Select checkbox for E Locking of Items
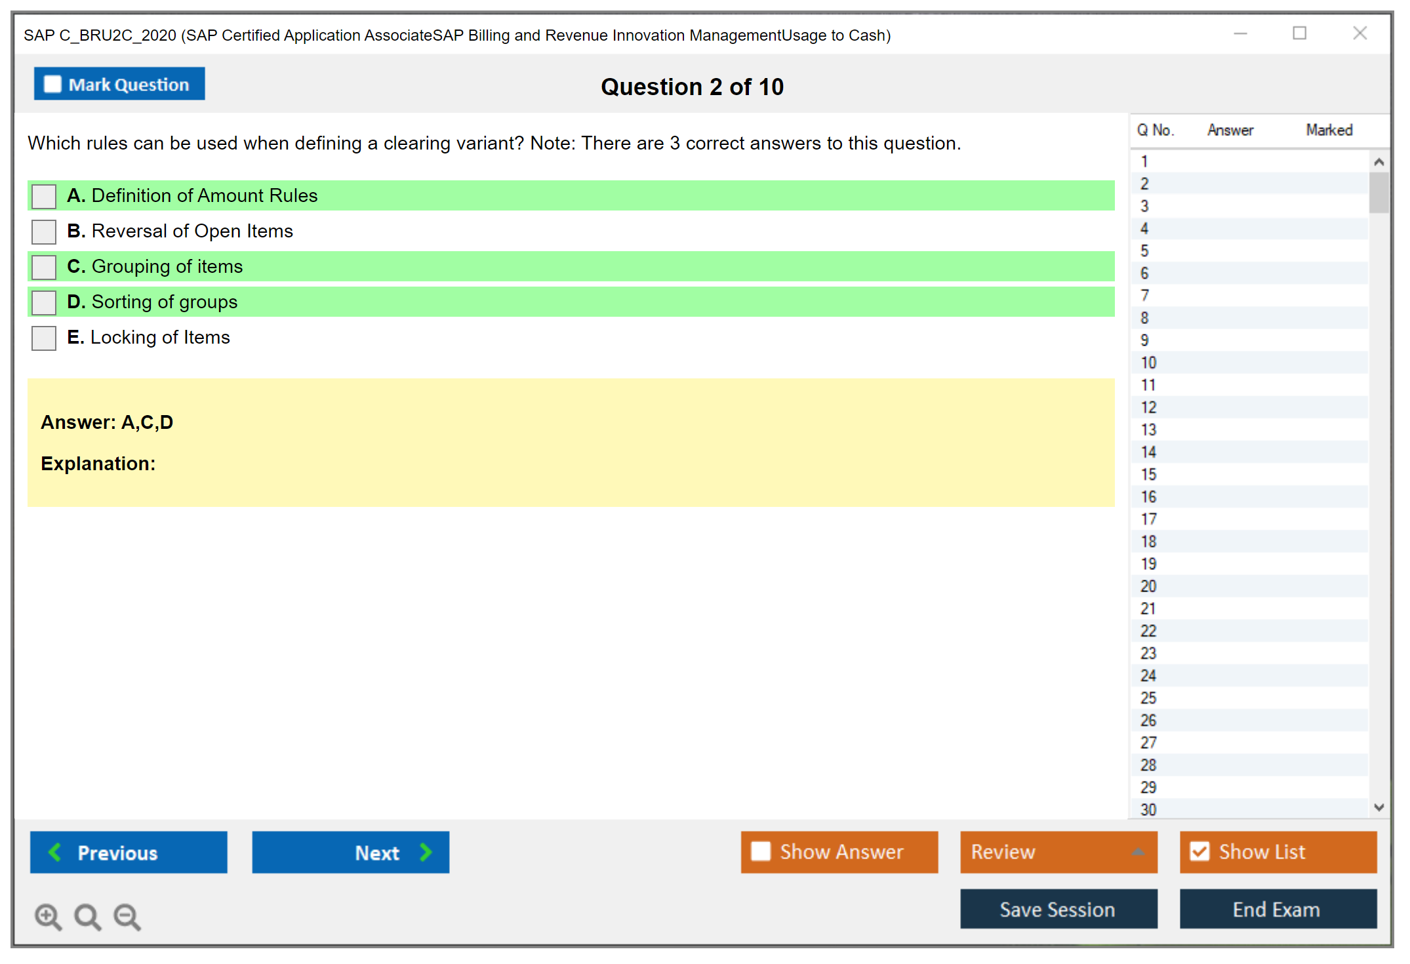 [x=44, y=338]
